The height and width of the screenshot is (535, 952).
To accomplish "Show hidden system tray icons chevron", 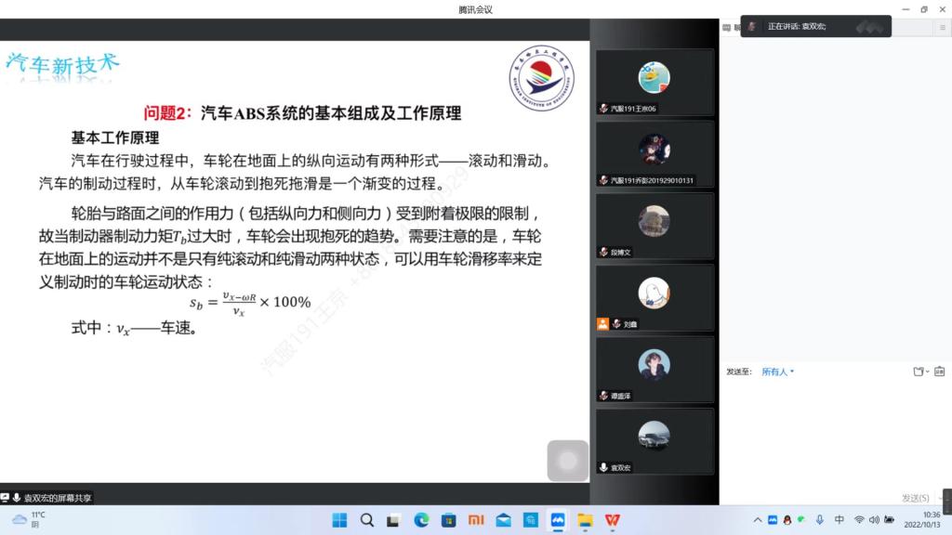I will [758, 520].
